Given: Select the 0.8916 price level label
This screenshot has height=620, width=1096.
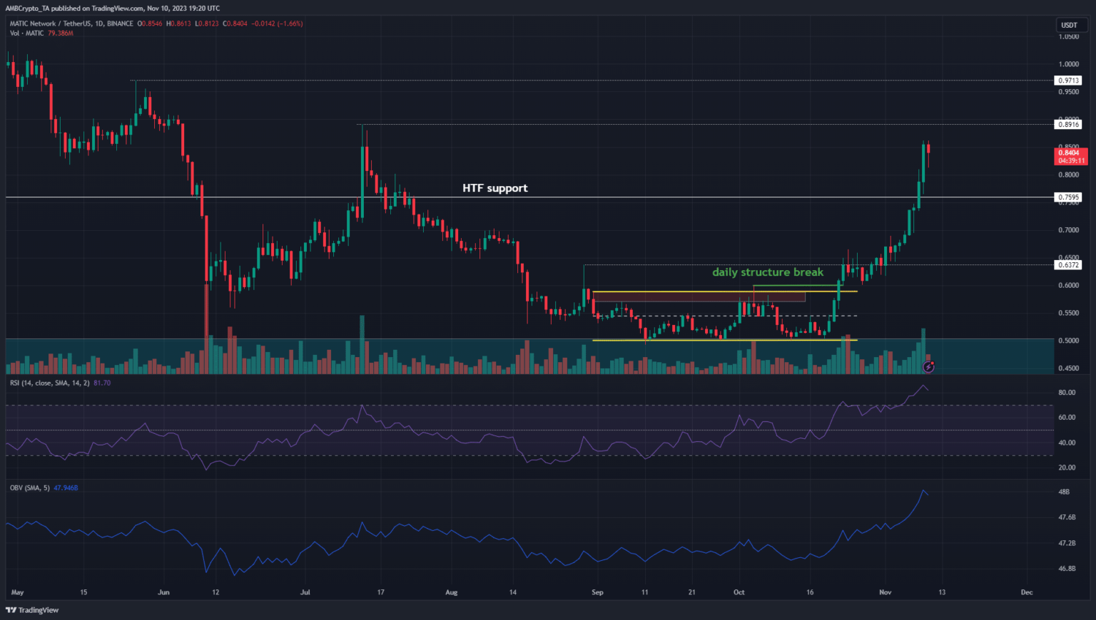Looking at the screenshot, I should click(1068, 125).
